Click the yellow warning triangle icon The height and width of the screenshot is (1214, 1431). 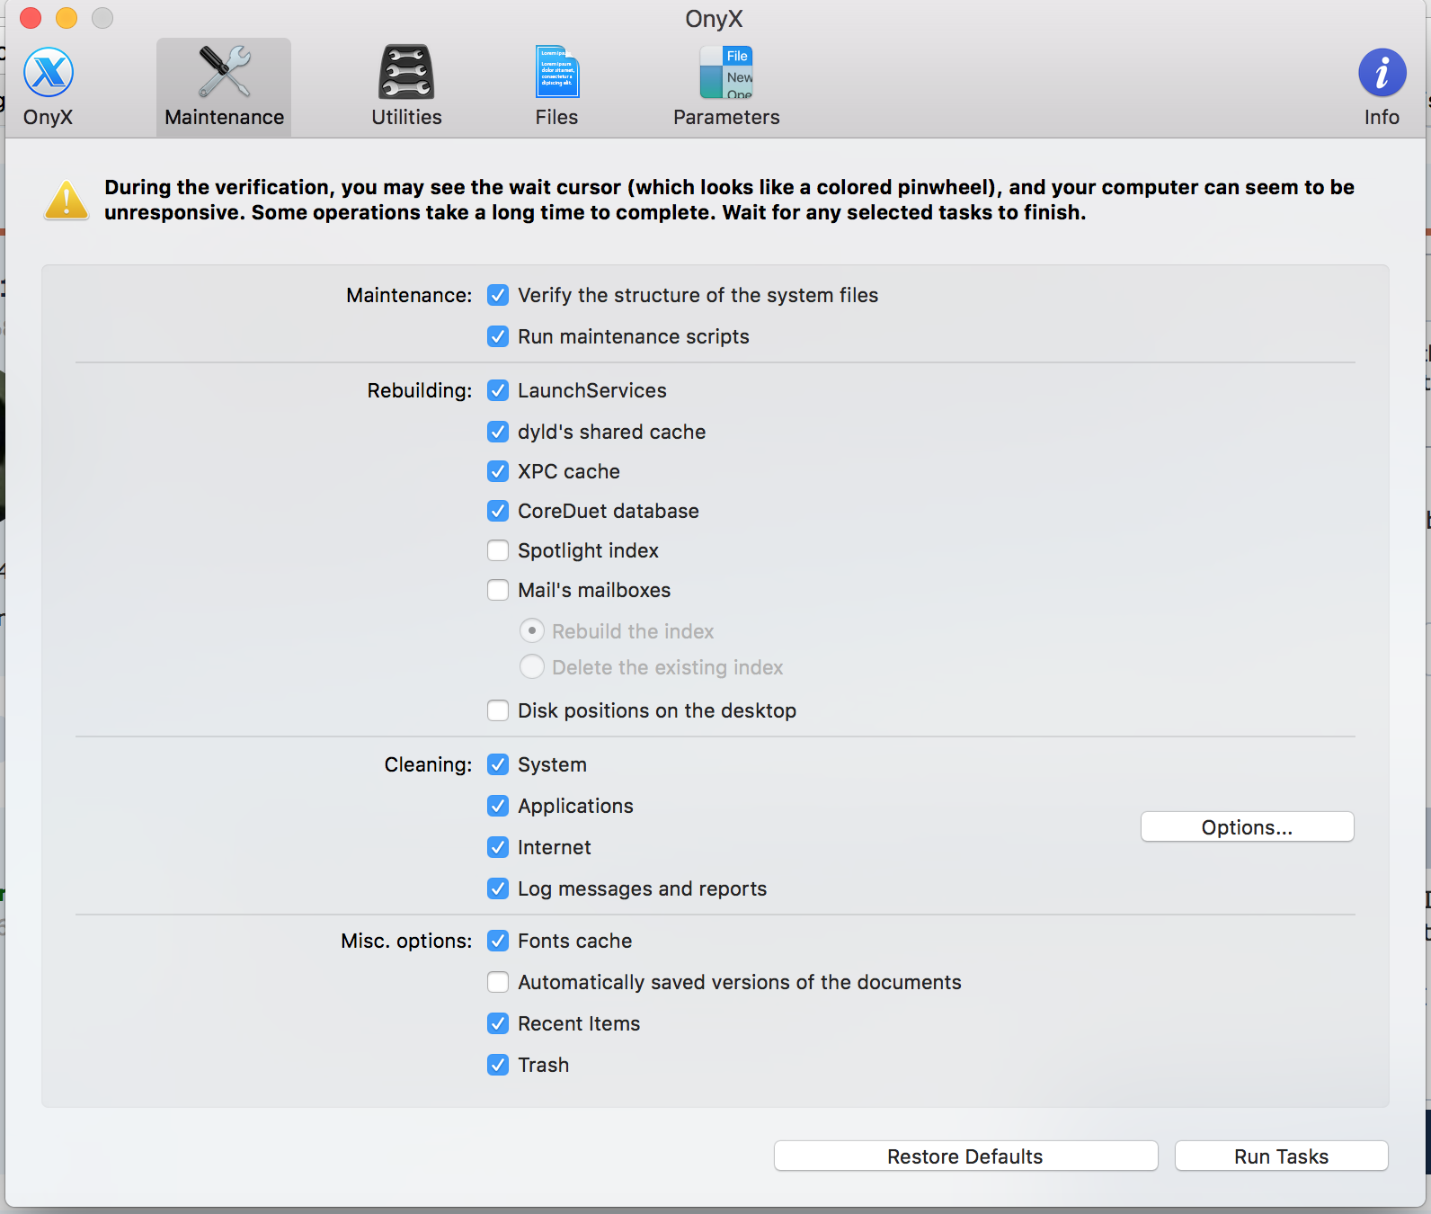point(67,200)
